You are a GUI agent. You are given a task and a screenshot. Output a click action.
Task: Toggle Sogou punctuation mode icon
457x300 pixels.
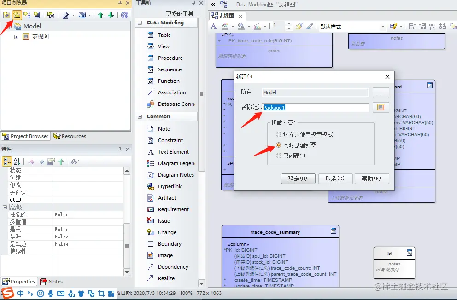click(30, 293)
